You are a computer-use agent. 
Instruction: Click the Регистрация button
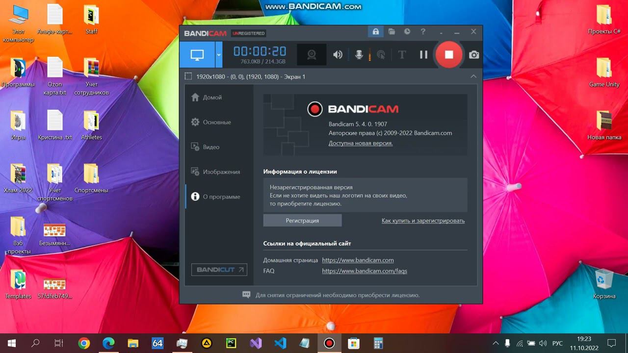[302, 221]
